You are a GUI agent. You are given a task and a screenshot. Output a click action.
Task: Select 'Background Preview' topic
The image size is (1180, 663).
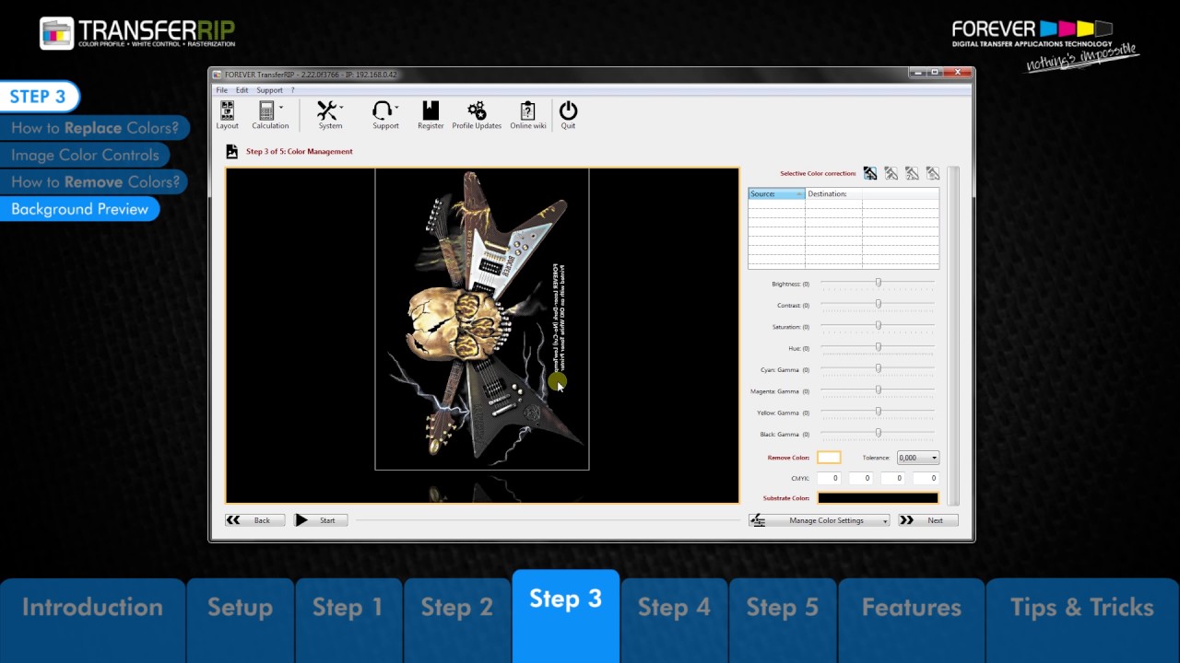(x=79, y=209)
